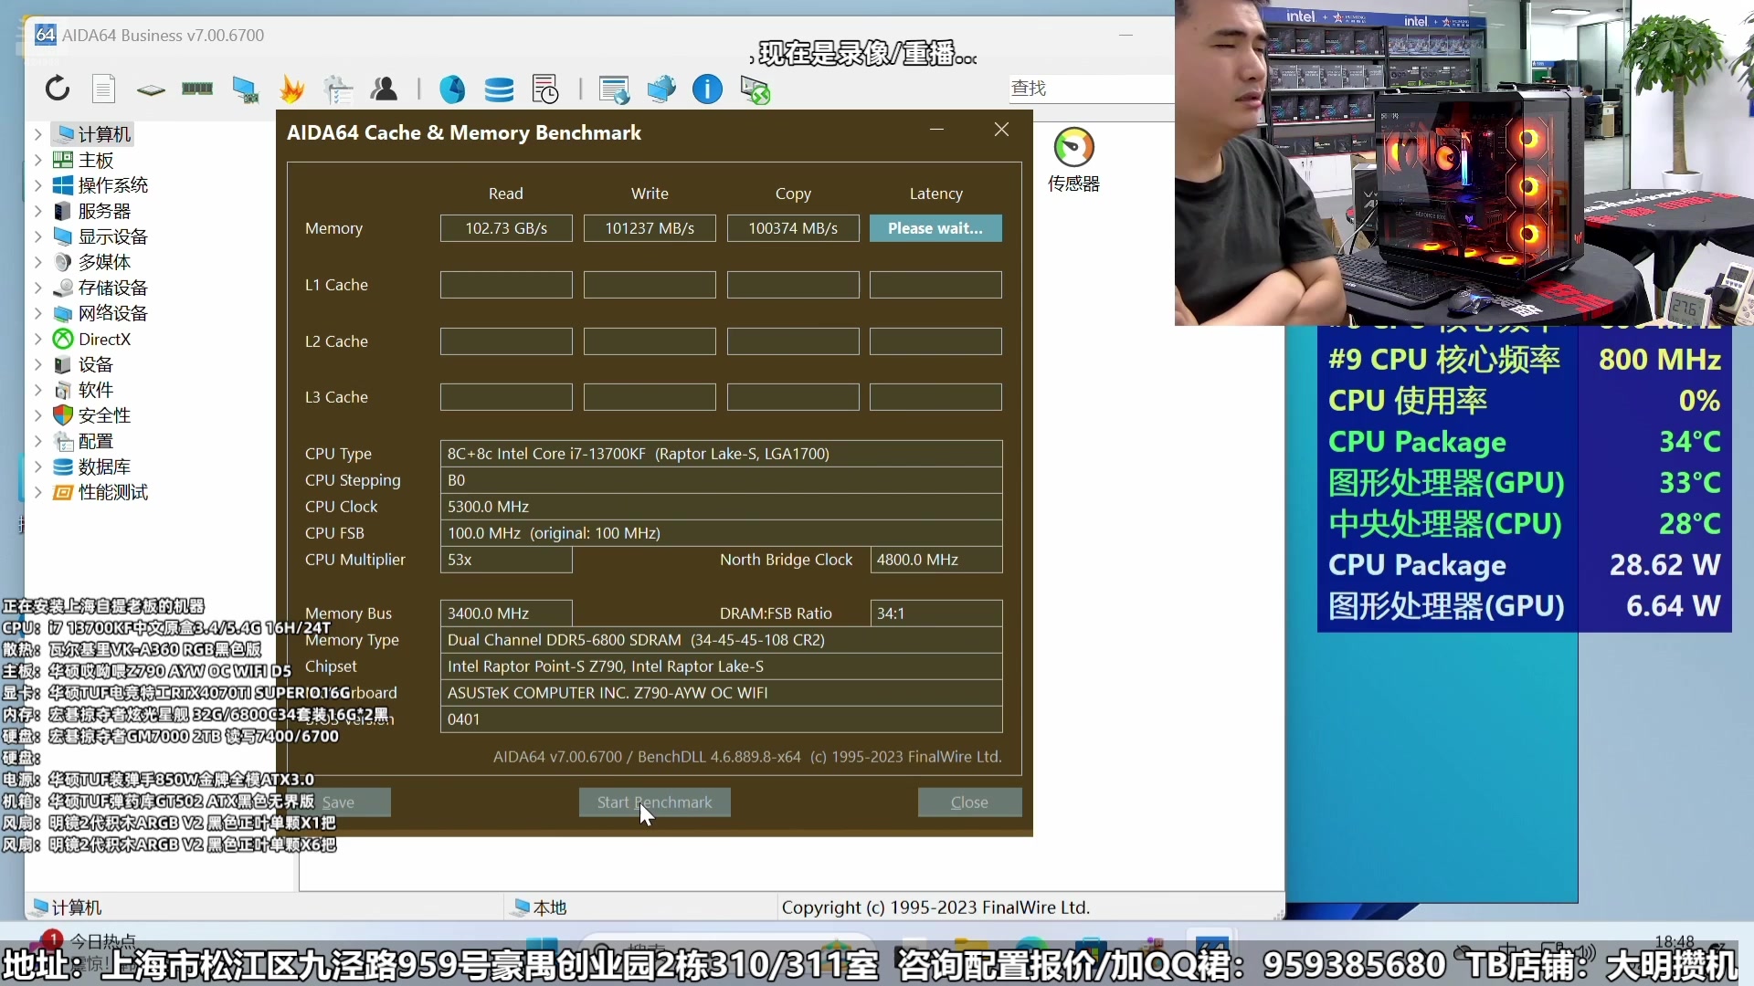Close the benchmark dialog with X
Viewport: 1754px width, 986px height.
[x=1001, y=130]
